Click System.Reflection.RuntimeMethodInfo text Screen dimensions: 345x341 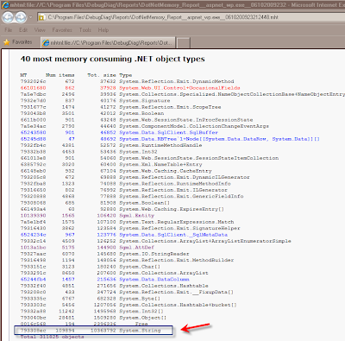(x=175, y=183)
